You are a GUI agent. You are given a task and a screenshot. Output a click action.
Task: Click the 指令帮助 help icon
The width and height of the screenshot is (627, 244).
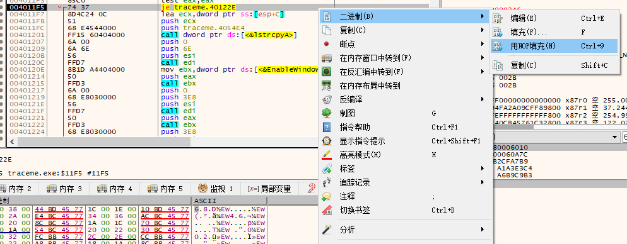point(326,127)
